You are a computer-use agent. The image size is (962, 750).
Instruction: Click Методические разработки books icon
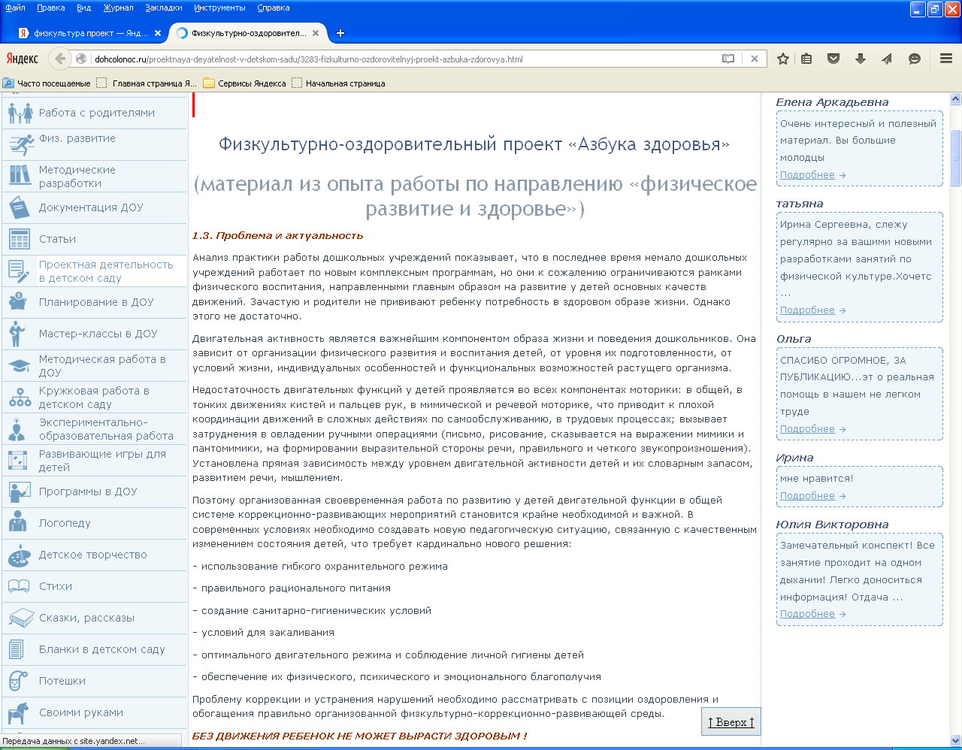[x=20, y=176]
